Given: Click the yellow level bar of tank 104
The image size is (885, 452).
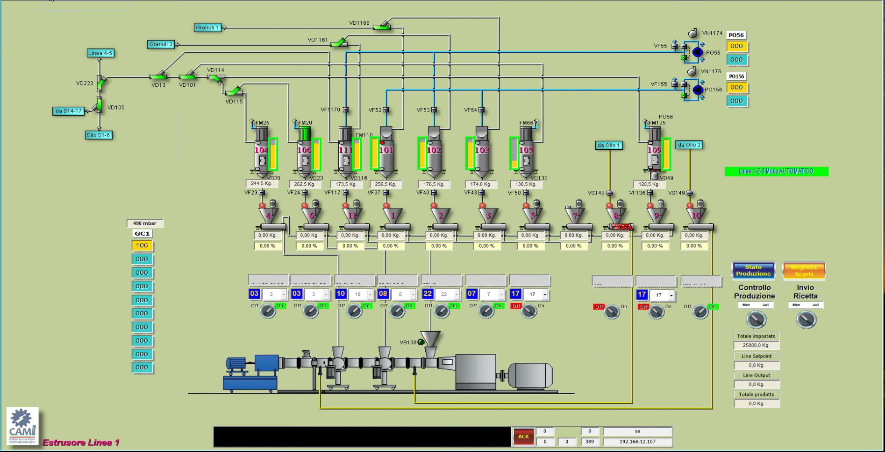Looking at the screenshot, I should 273,154.
